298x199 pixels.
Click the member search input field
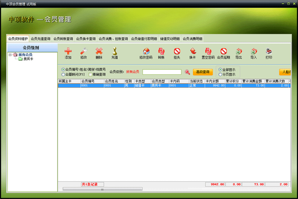(x=162, y=72)
